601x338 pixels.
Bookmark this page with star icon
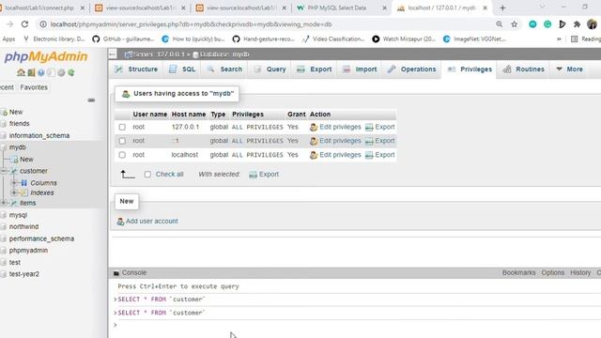tap(514, 24)
